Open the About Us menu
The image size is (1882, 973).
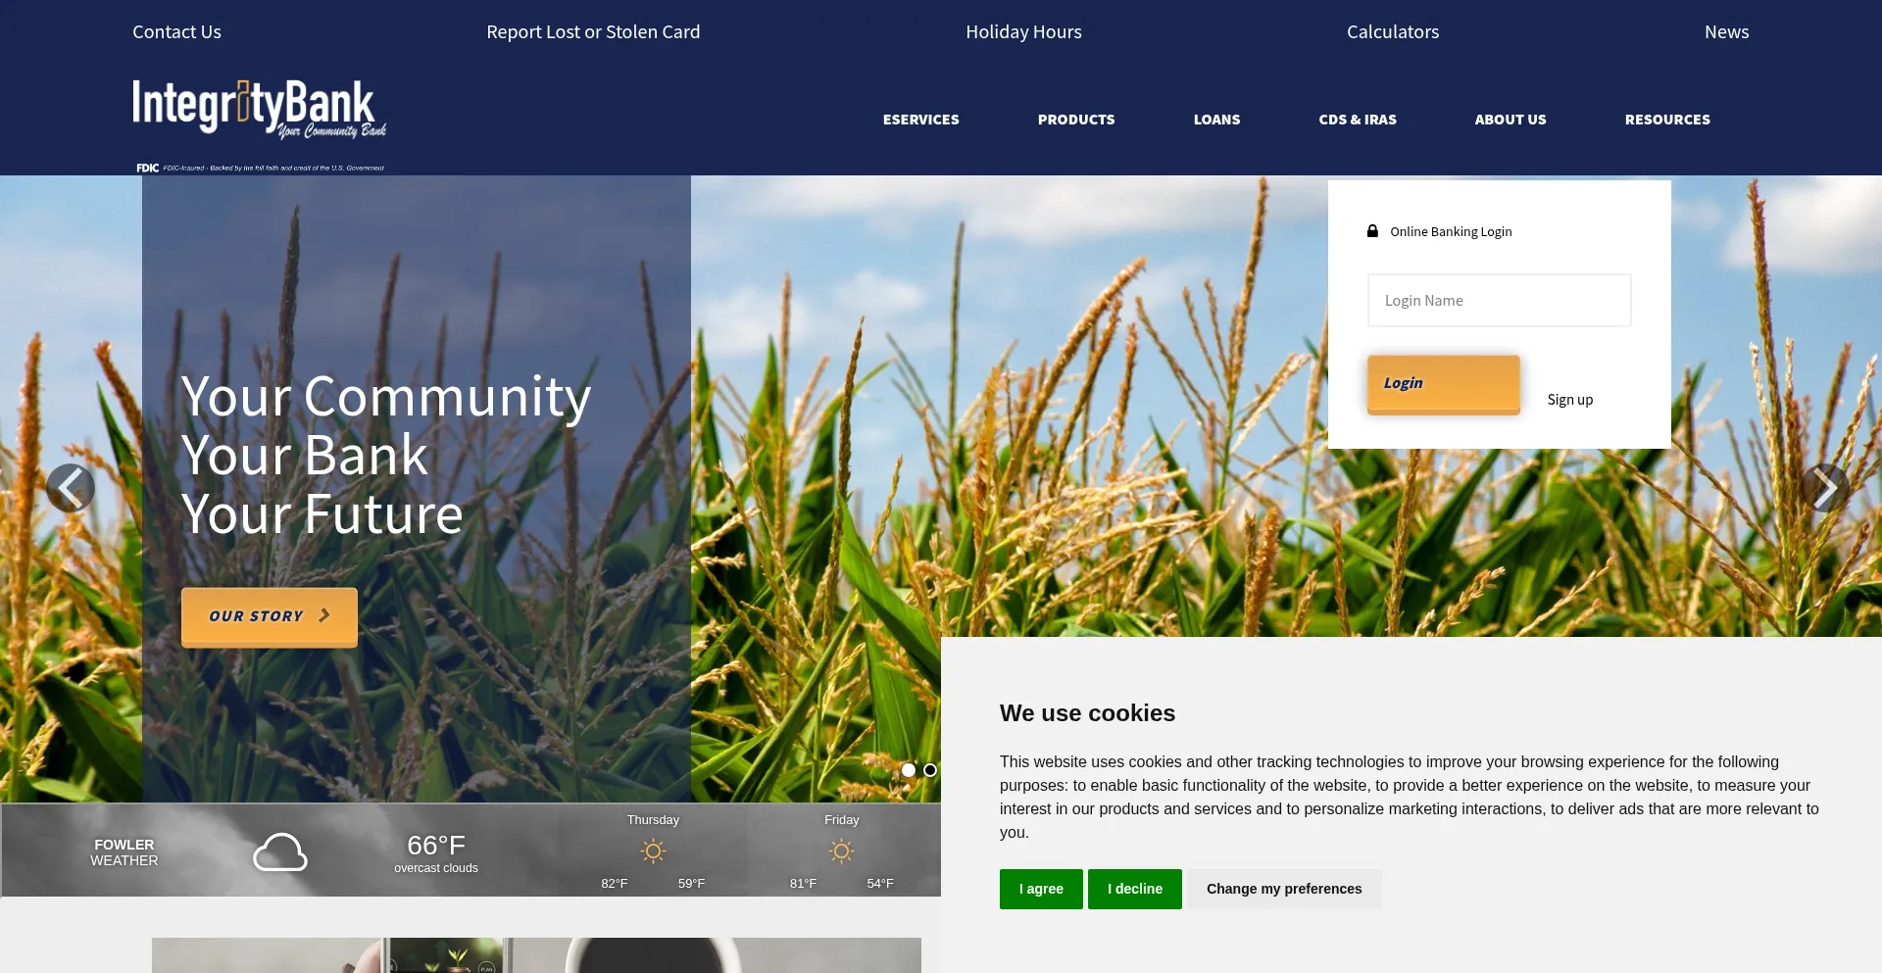point(1511,120)
